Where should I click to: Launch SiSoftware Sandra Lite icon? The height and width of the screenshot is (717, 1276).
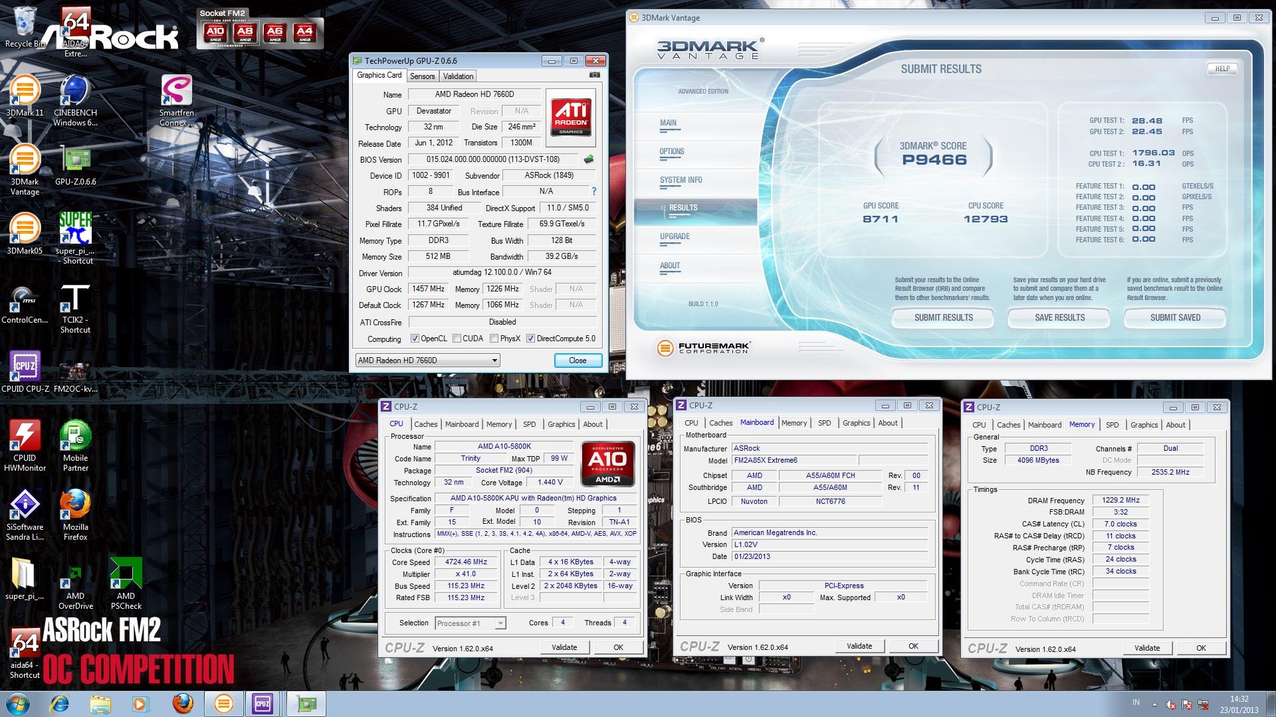pos(25,515)
